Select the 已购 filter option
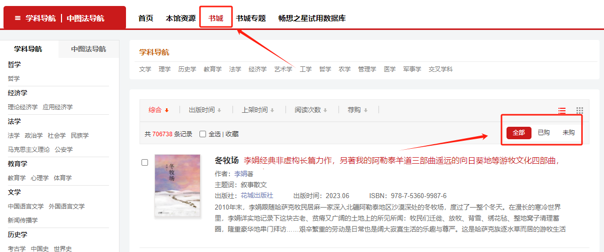Viewport: 604px width, 252px height. click(543, 133)
